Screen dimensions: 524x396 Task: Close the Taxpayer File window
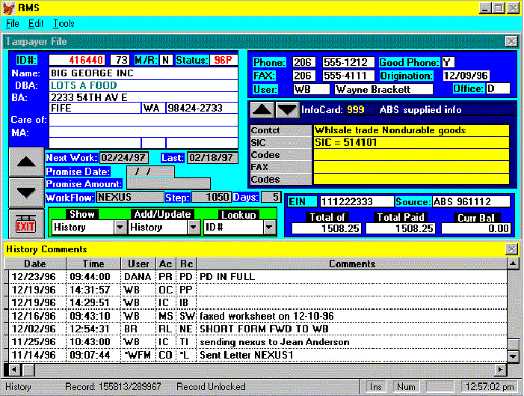[511, 42]
